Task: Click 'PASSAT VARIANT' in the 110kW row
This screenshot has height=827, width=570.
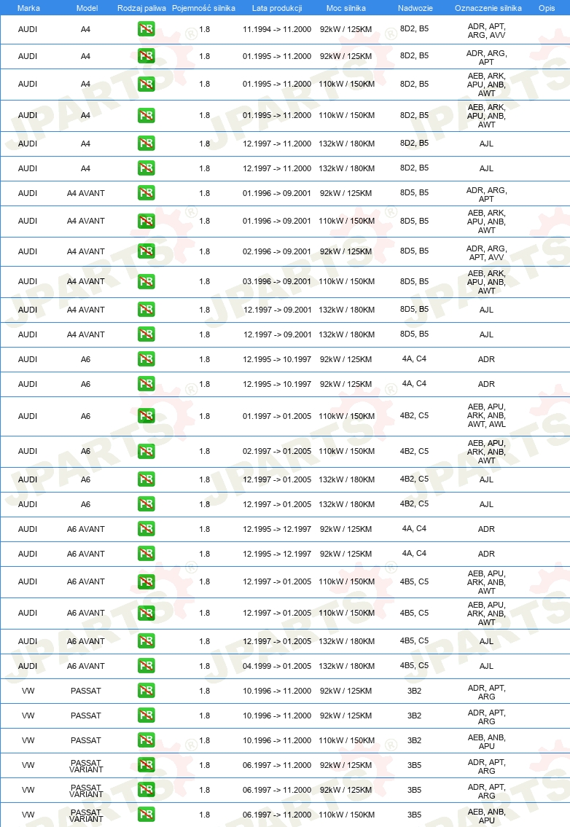Action: (x=86, y=815)
